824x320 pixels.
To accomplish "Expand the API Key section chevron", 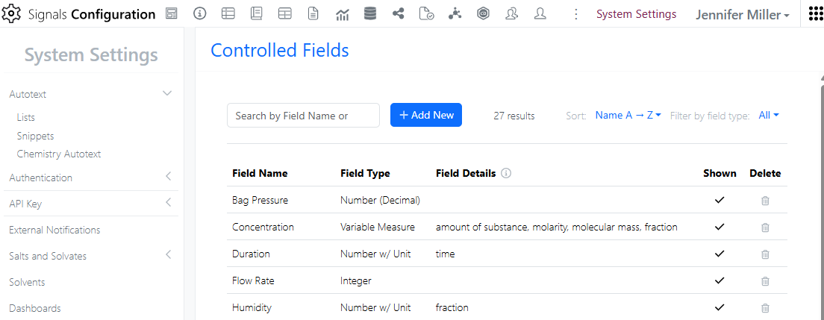I will 169,202.
